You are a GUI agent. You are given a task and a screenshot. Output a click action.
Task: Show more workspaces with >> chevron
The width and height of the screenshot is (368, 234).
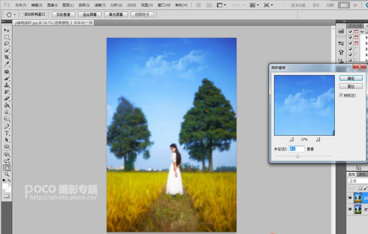point(355,5)
